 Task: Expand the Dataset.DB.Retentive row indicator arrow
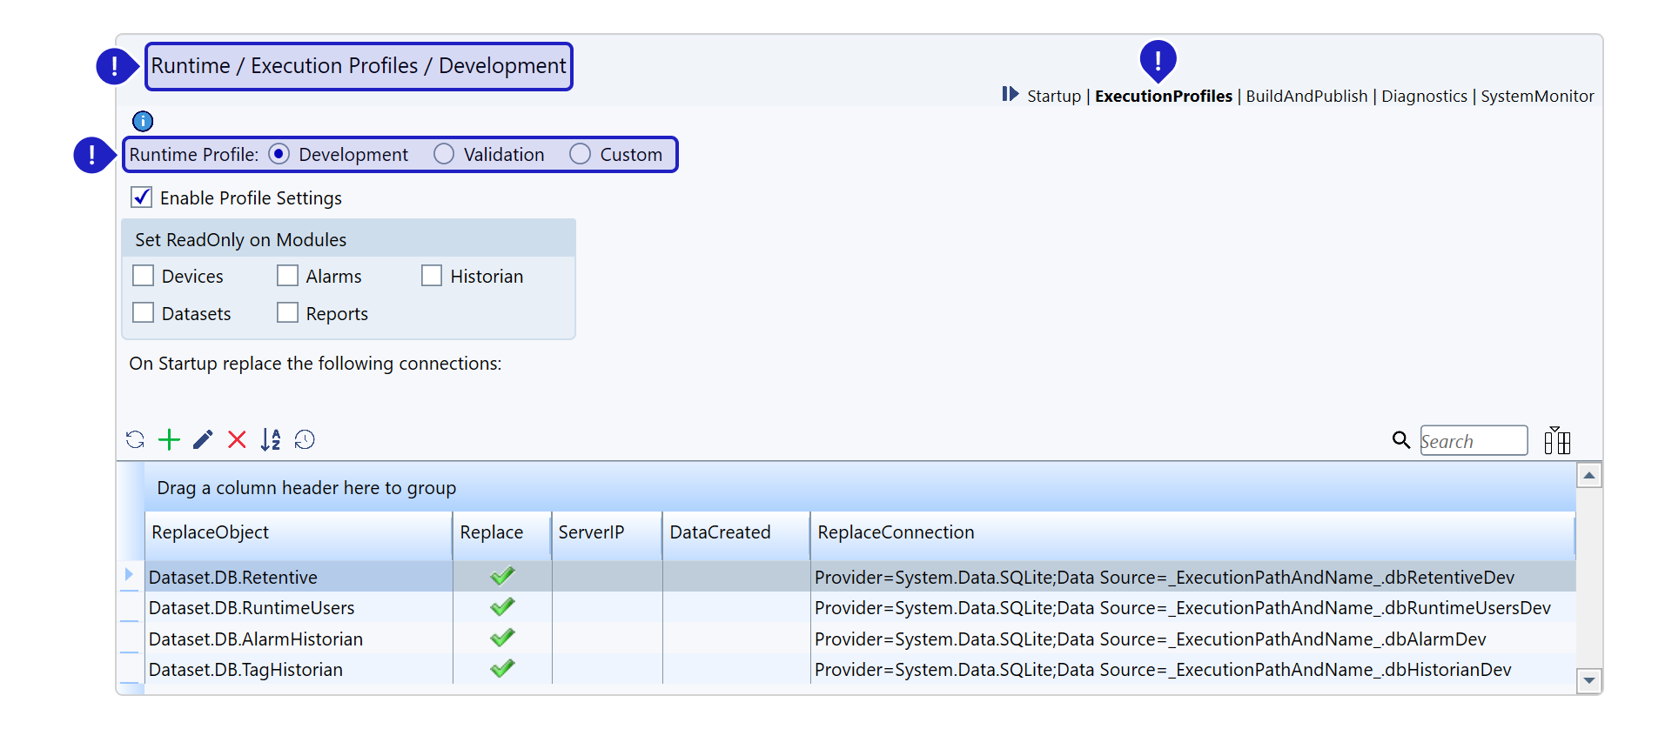click(x=129, y=574)
